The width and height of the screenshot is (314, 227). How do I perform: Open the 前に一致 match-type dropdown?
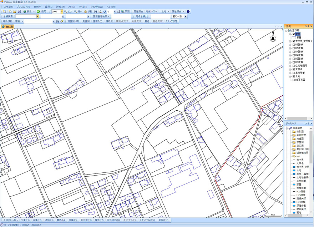(x=185, y=16)
